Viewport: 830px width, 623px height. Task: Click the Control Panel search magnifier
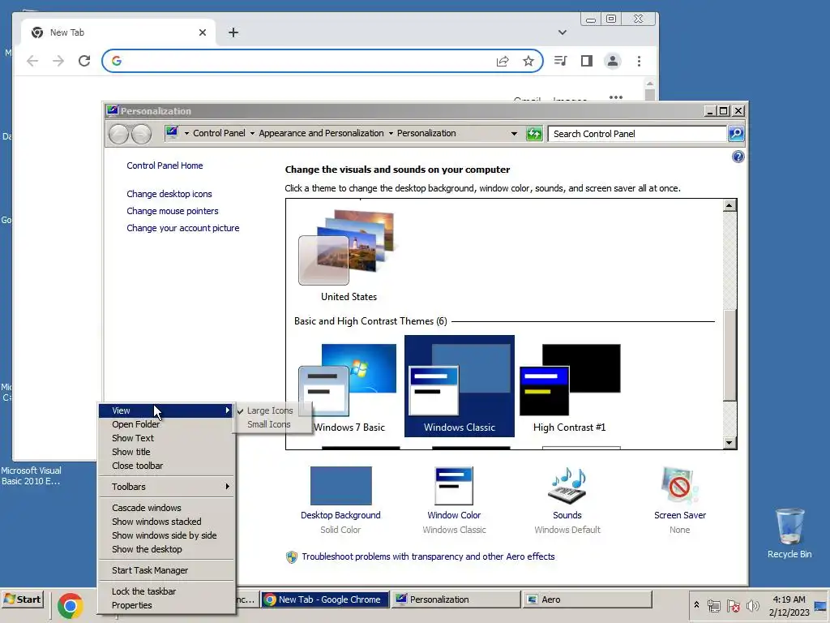coord(736,134)
